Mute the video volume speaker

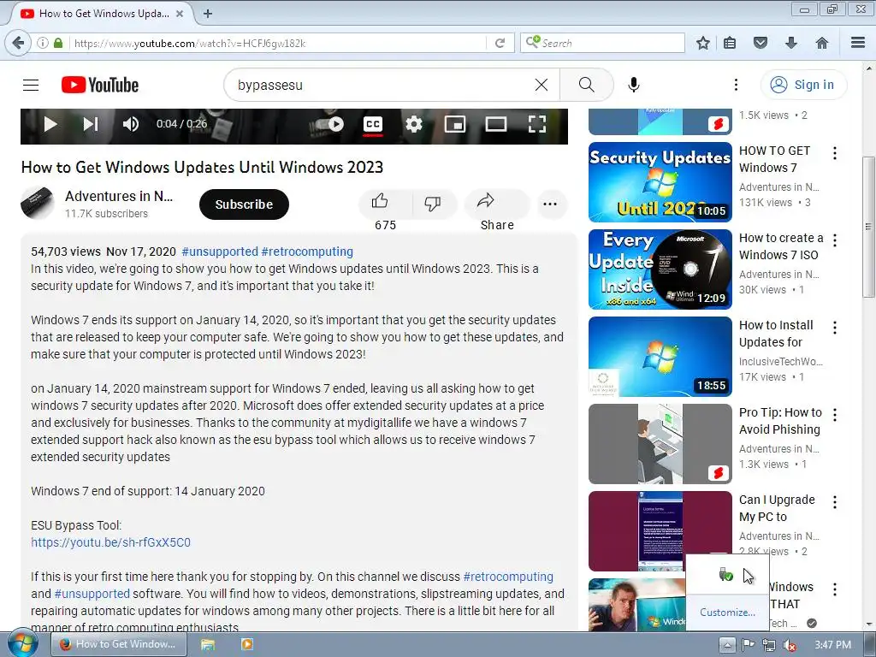pos(131,124)
